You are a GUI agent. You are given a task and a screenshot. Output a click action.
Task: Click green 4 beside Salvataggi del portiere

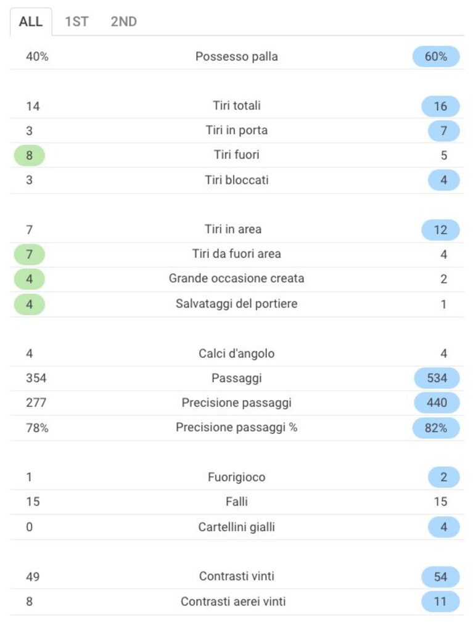click(x=30, y=305)
